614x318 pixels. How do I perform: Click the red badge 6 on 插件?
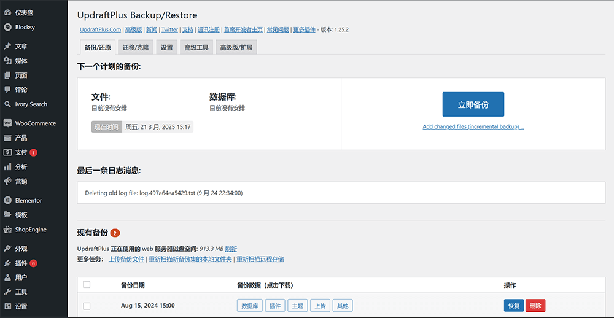point(33,263)
